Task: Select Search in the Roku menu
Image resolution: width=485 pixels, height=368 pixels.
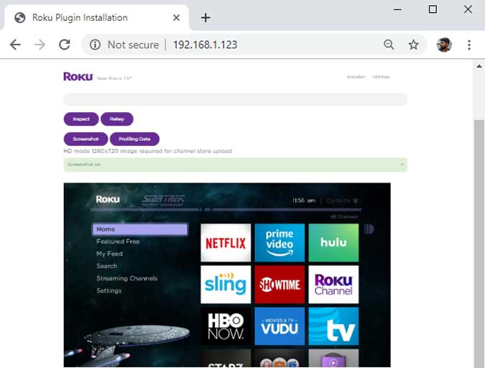Action: pyautogui.click(x=107, y=266)
